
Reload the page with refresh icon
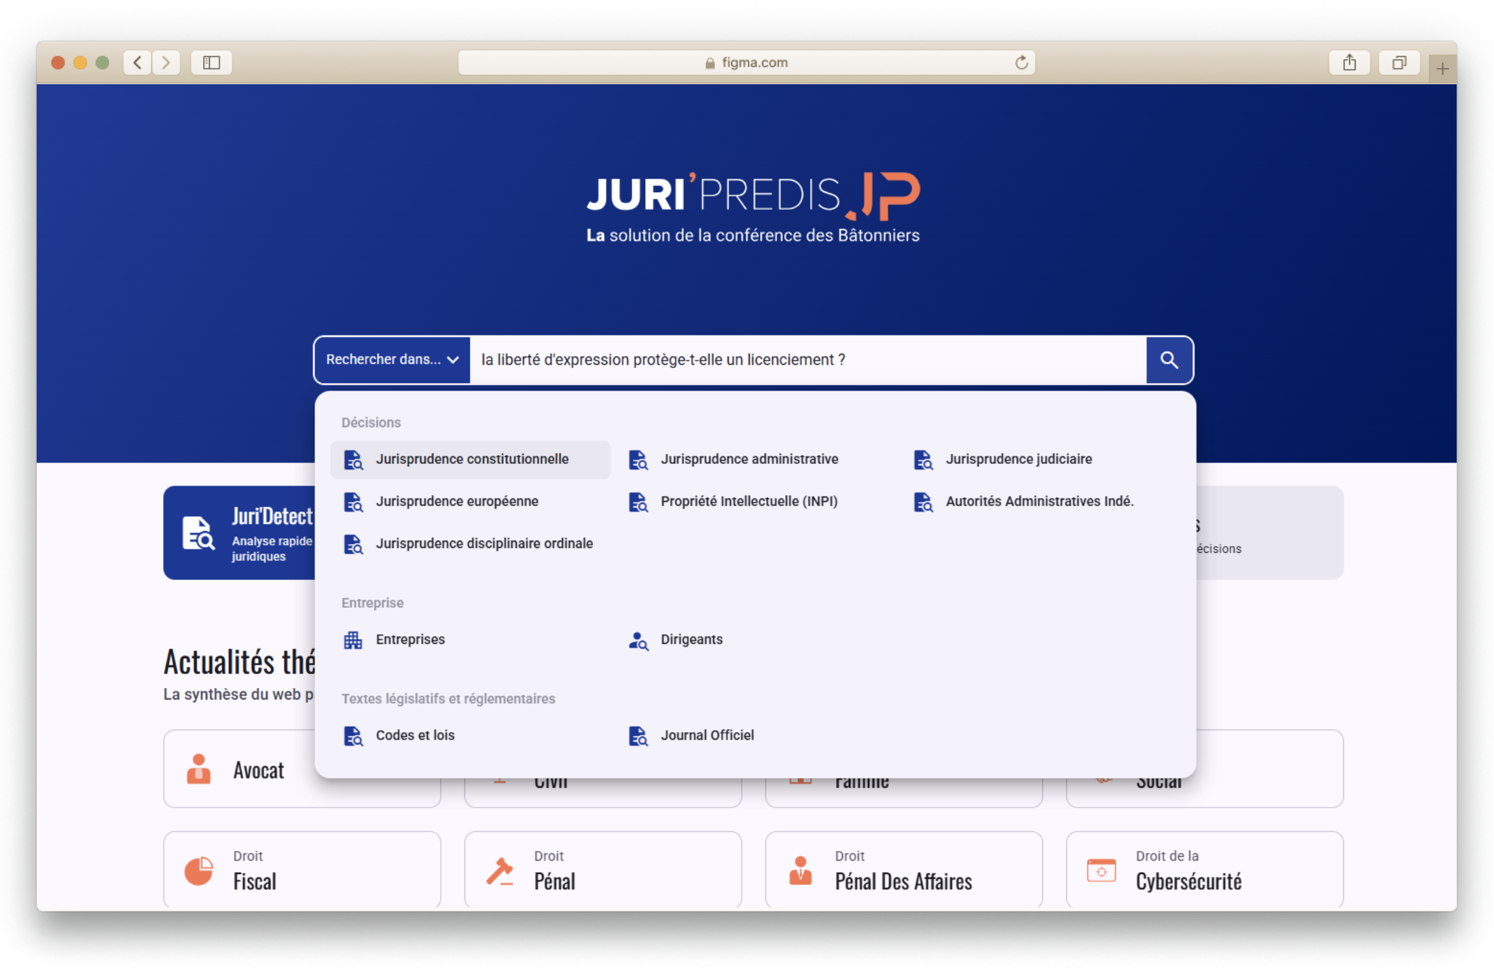pos(1021,62)
